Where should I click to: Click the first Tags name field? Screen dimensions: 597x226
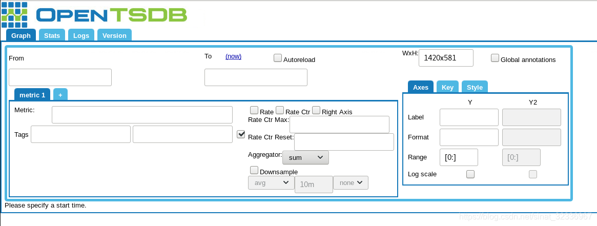(81, 134)
